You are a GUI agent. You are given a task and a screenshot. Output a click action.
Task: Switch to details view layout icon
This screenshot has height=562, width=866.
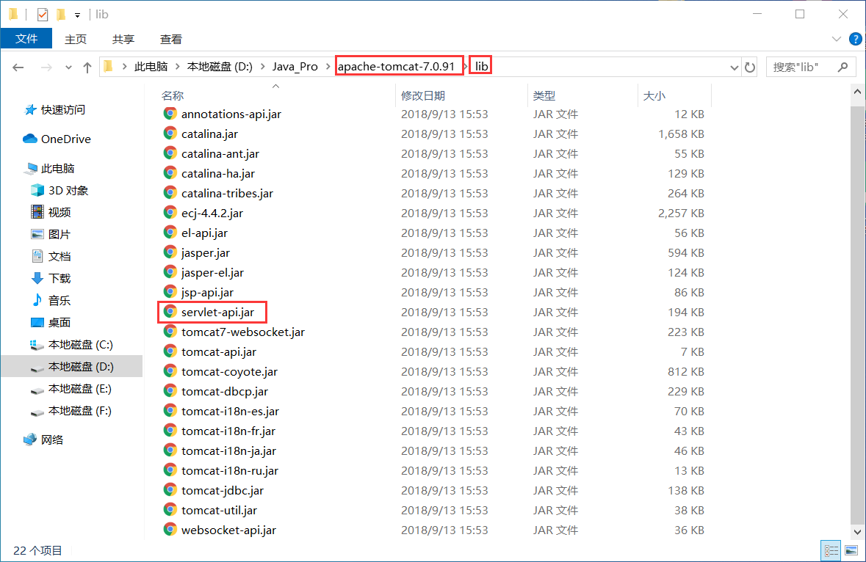(x=831, y=550)
